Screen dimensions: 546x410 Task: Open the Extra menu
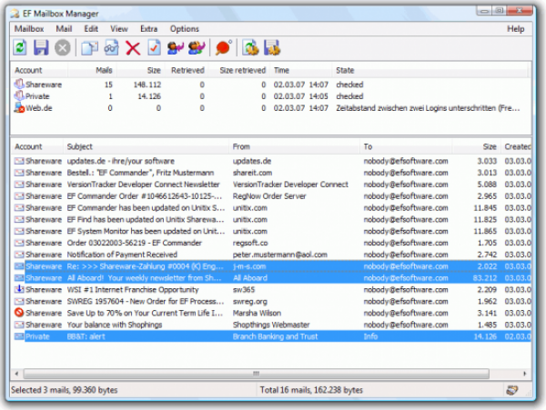[148, 29]
